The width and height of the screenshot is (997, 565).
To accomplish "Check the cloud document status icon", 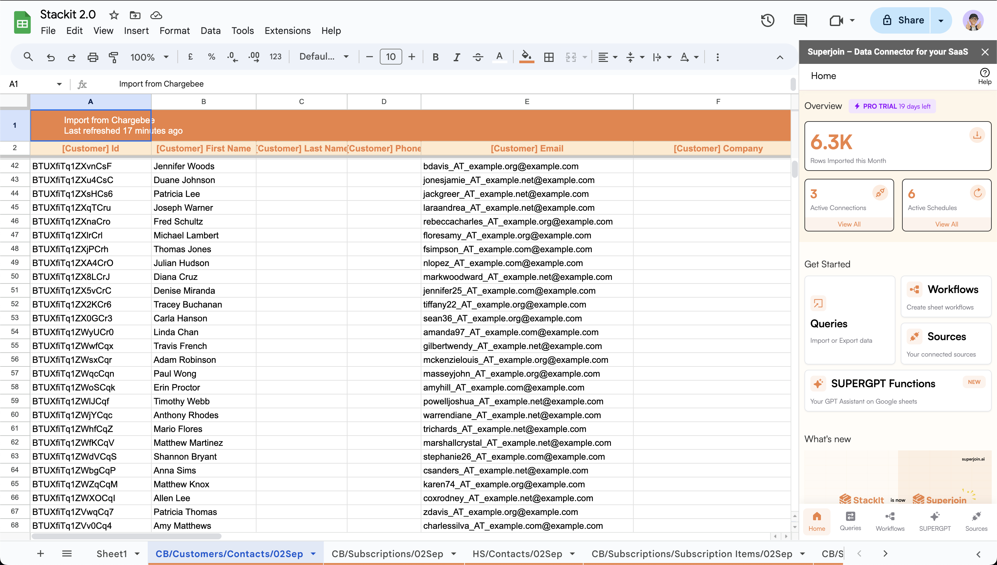I will 156,15.
